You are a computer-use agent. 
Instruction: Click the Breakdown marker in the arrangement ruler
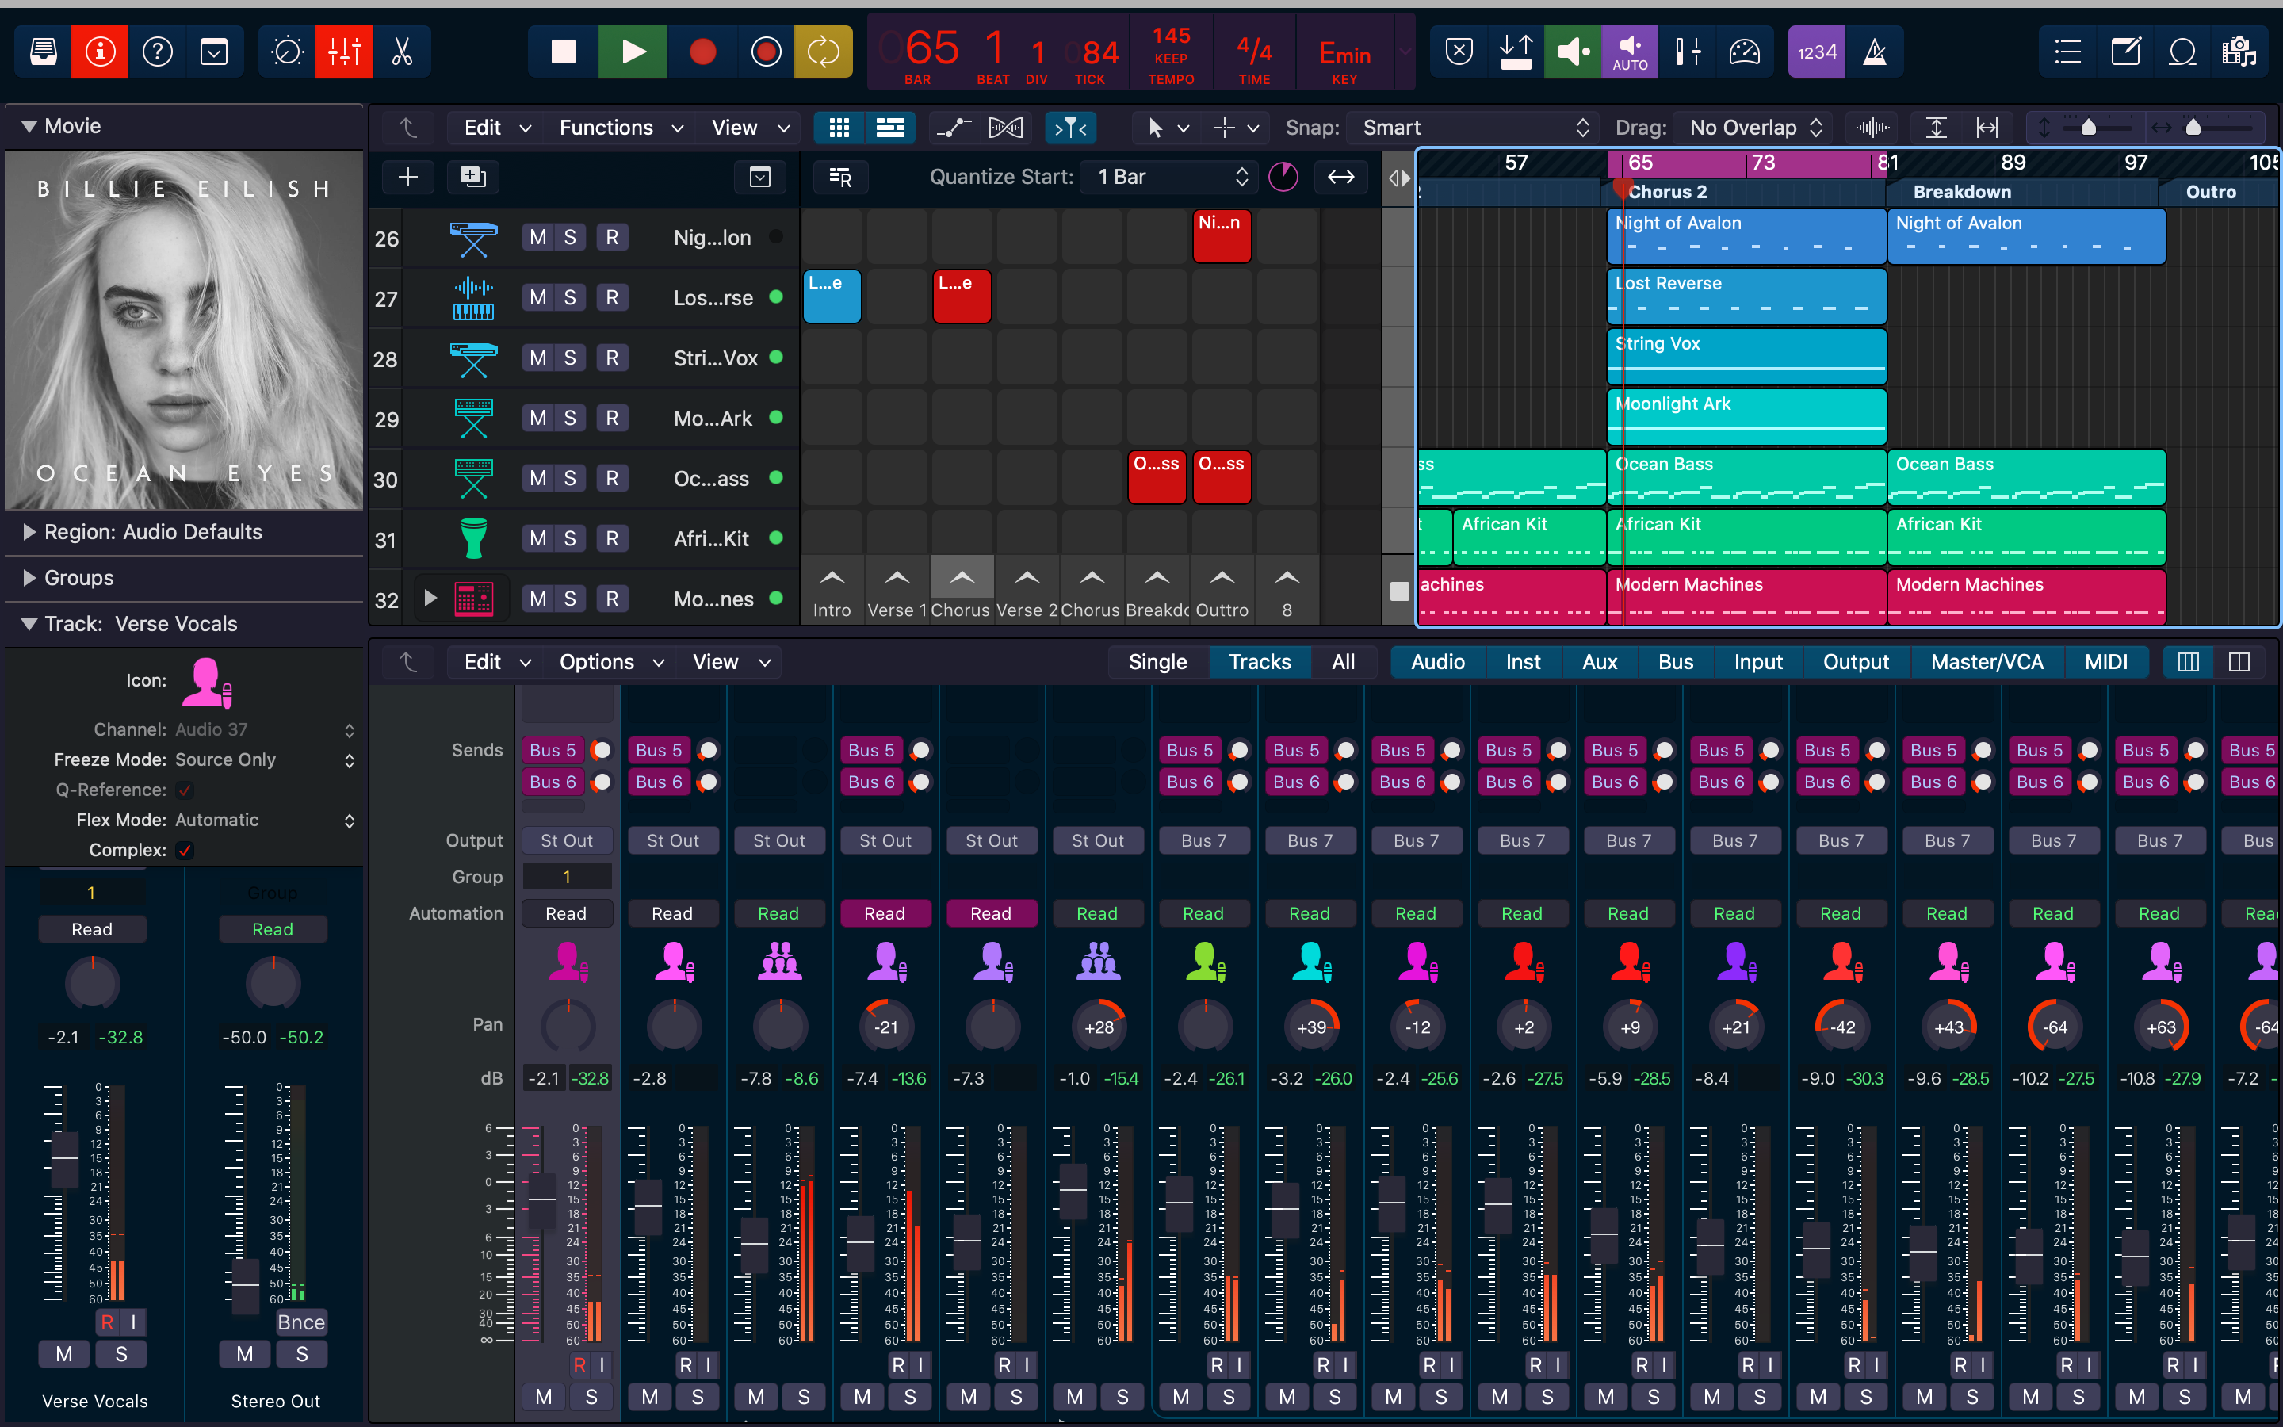point(1961,192)
